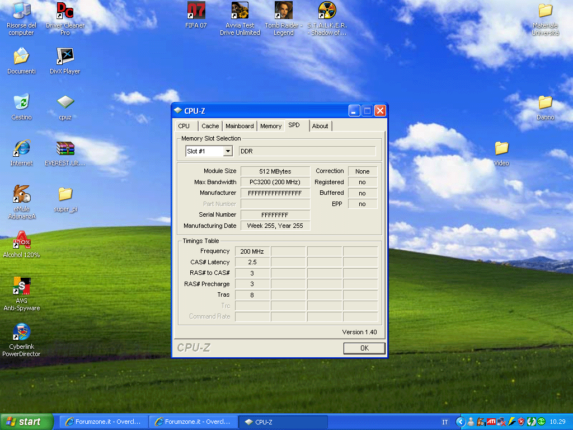Select the Alcohol 120% shortcut
Viewport: 573px width, 430px height.
21,244
